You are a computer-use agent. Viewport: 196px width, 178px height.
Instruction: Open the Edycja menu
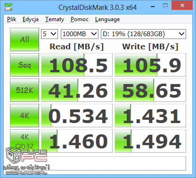click(31, 19)
